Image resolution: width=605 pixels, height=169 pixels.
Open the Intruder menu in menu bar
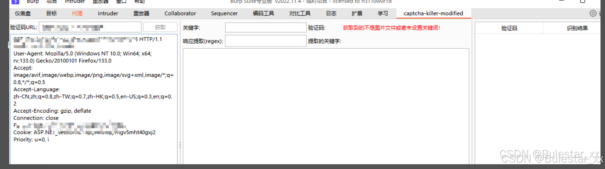click(x=75, y=2)
